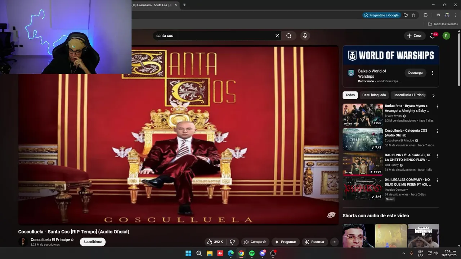Open Spotify from taskbar

point(252,253)
